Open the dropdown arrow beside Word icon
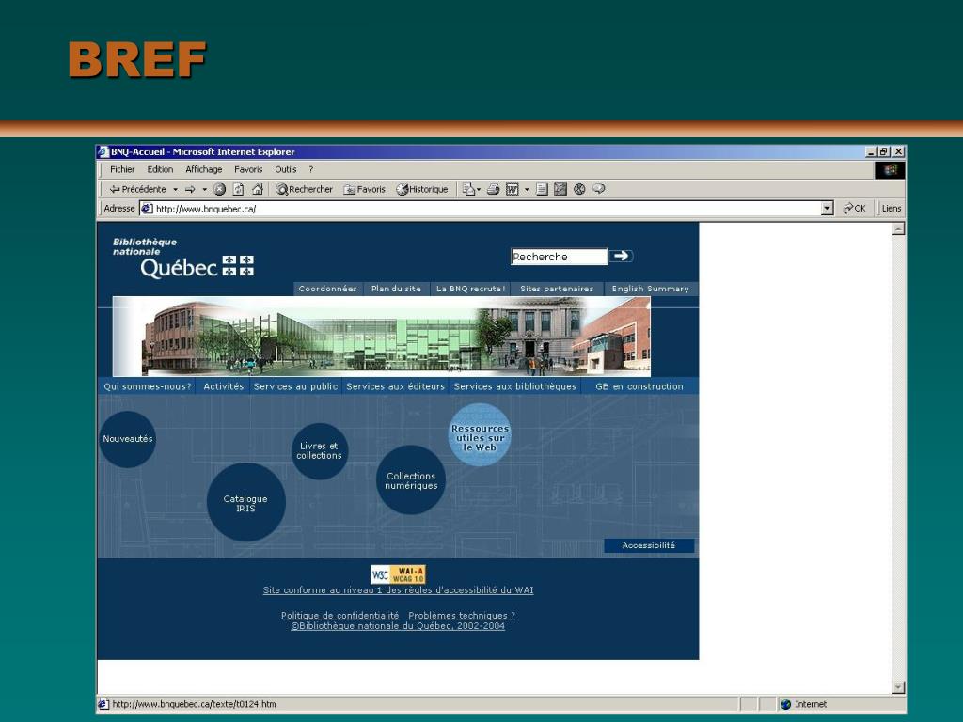963x722 pixels. (527, 190)
